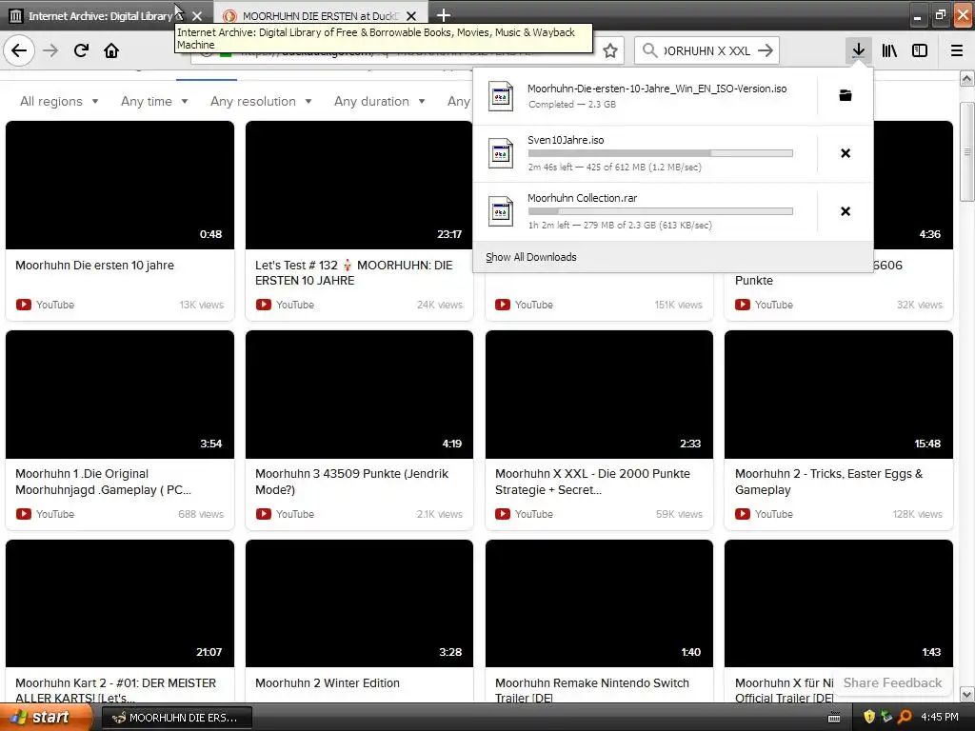Open containing folder for completed ISO download

click(x=846, y=95)
